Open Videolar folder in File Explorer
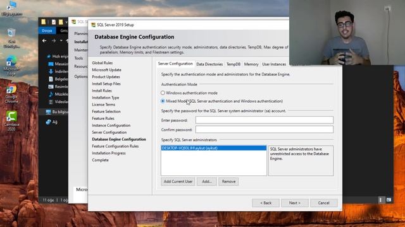405x227 pixels. 58,102
